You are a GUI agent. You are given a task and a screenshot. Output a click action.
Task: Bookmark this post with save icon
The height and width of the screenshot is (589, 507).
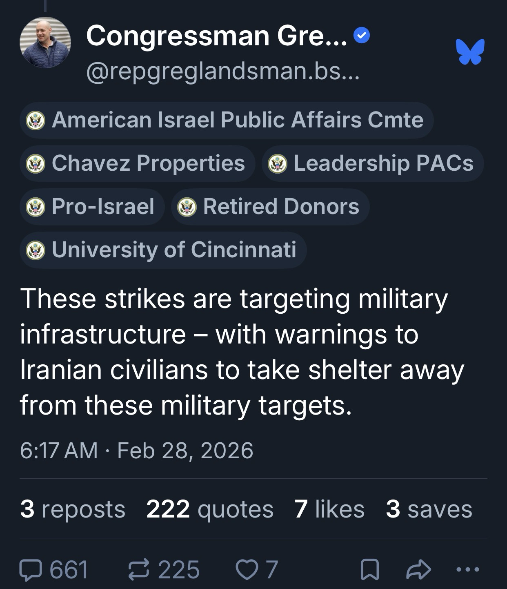[370, 570]
